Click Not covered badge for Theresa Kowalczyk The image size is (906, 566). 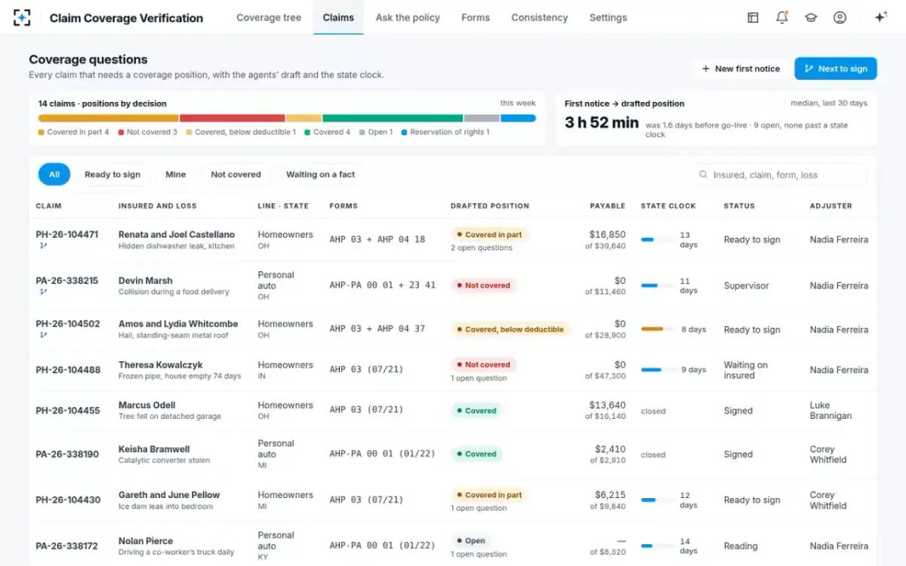point(483,365)
